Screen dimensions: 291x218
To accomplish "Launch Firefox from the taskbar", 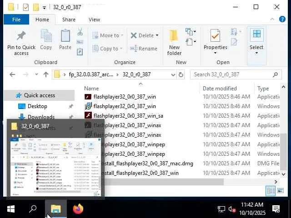I will (78, 209).
